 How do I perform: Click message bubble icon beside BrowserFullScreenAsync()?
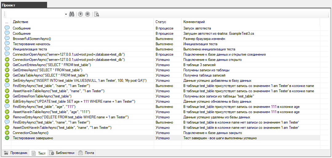pos(7,39)
